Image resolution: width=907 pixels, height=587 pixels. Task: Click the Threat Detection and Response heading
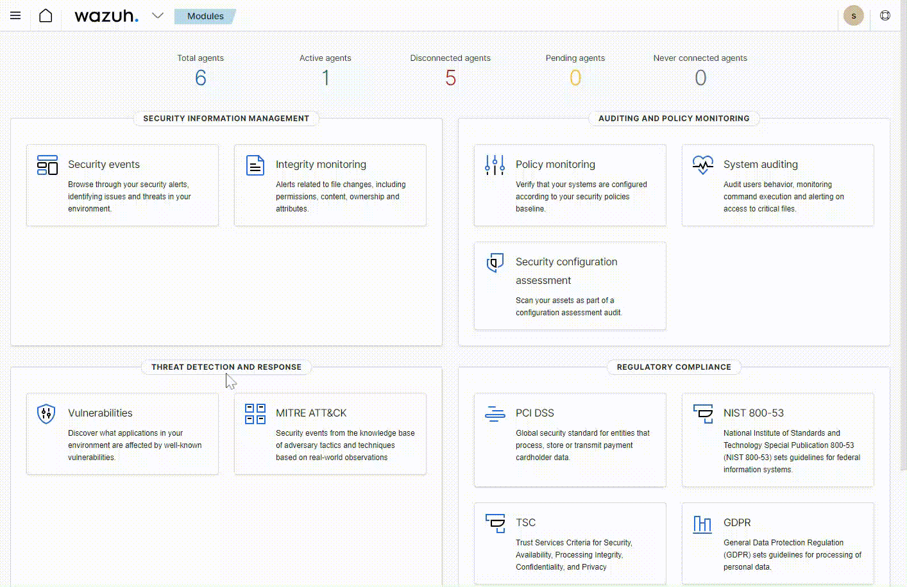pos(226,367)
